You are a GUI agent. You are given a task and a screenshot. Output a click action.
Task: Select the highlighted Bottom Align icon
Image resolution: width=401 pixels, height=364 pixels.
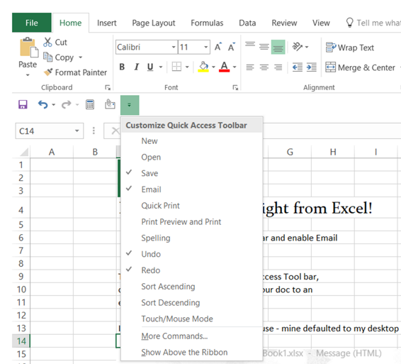[x=278, y=47]
